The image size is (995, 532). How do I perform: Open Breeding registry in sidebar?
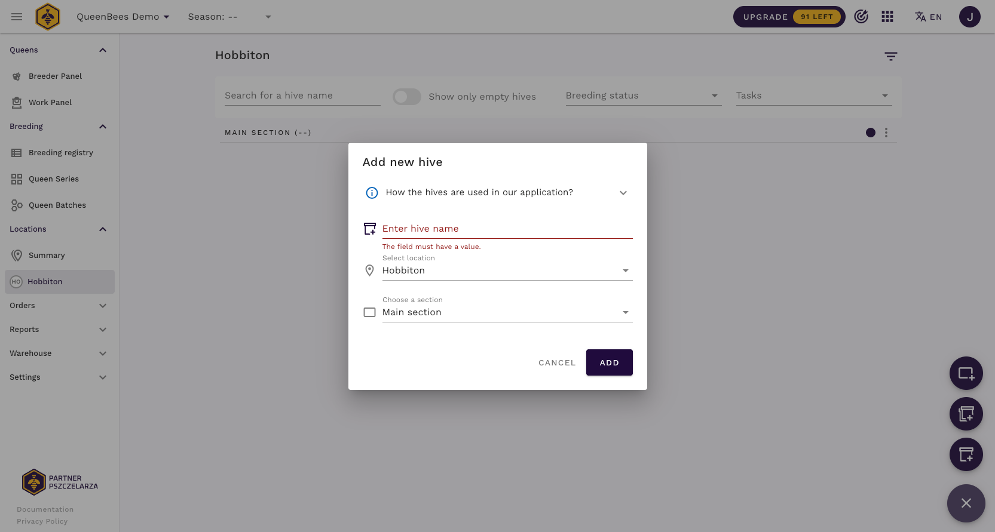click(x=60, y=153)
